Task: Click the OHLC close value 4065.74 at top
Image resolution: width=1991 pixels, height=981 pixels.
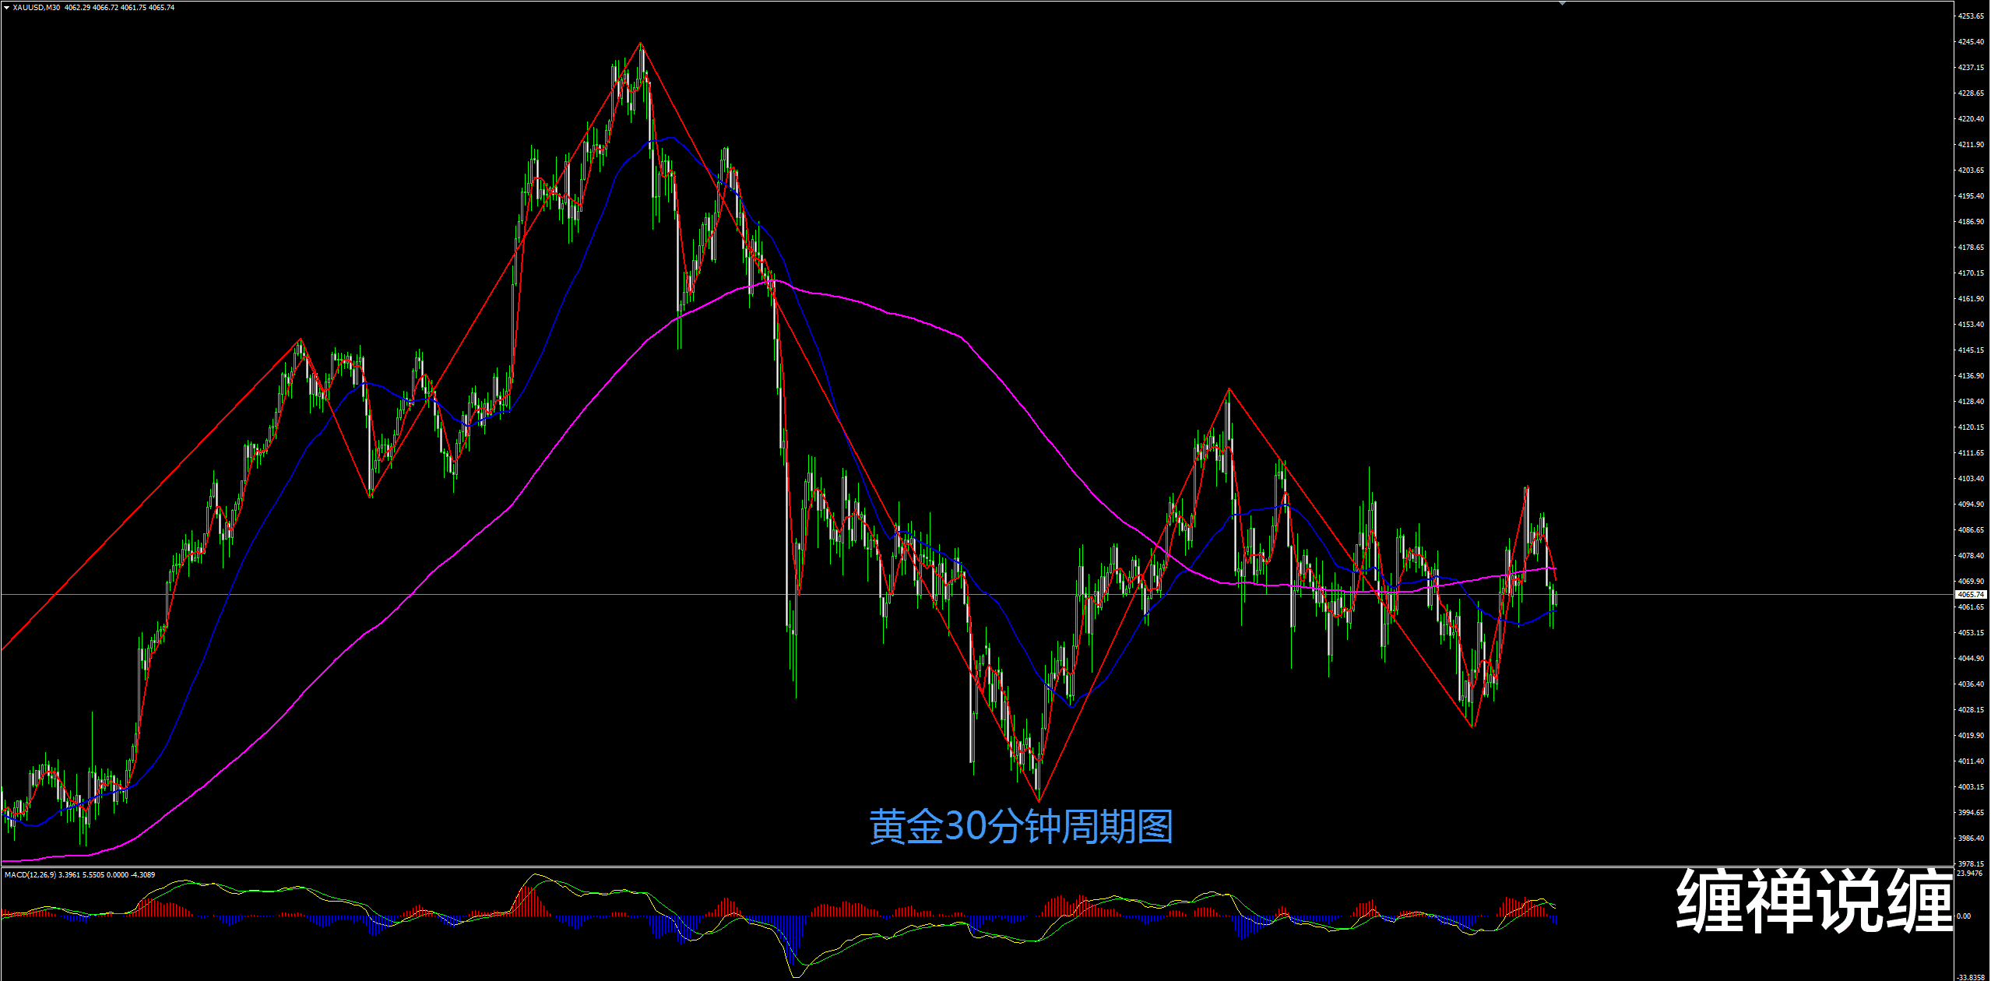Action: coord(161,8)
